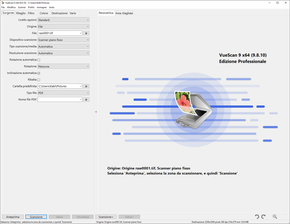
Task: Uncheck Inclinazione automatica checkbox
Action: click(39, 73)
